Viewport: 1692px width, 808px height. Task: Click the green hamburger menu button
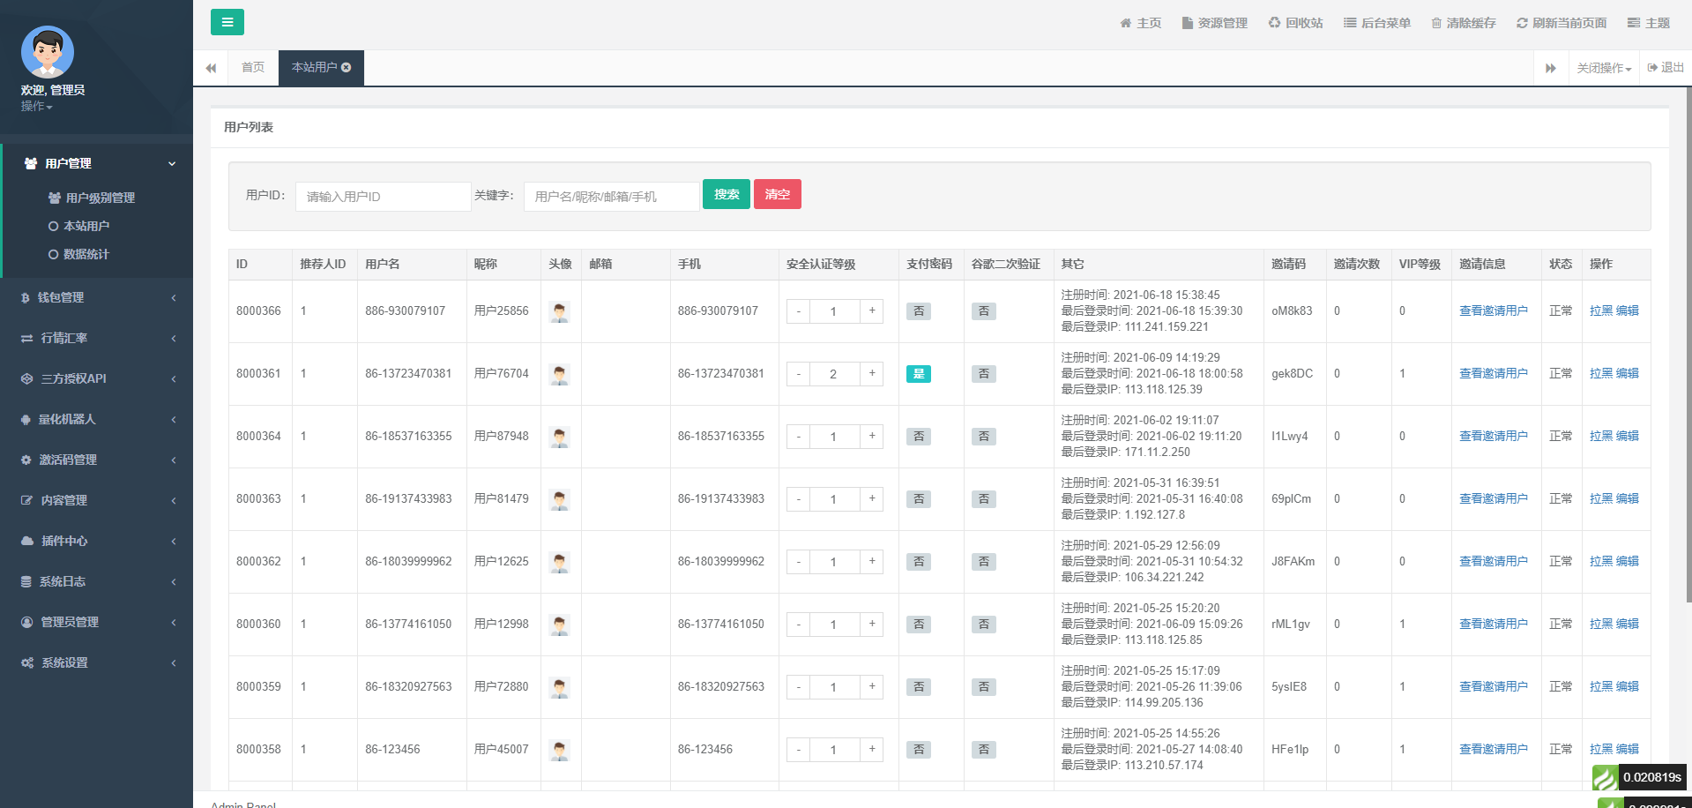point(227,21)
